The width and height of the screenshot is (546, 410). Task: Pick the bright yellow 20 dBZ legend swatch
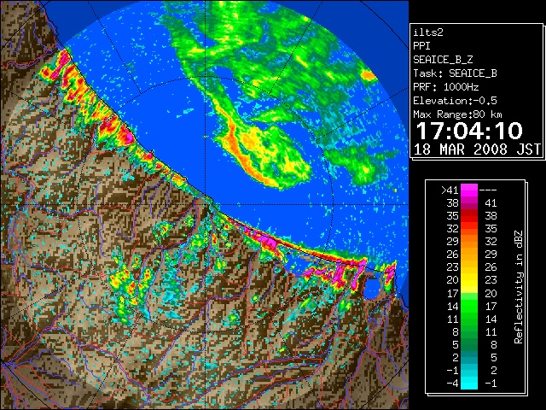[x=469, y=280]
